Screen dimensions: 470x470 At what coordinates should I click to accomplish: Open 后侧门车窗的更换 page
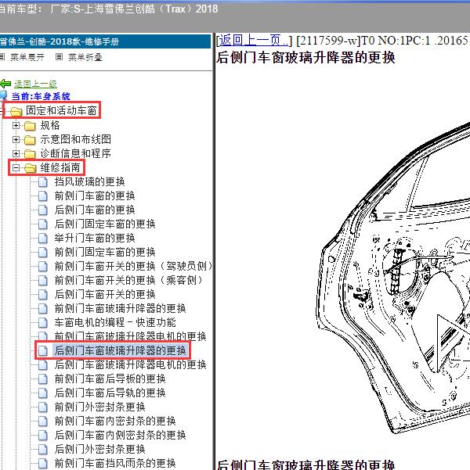pyautogui.click(x=95, y=210)
